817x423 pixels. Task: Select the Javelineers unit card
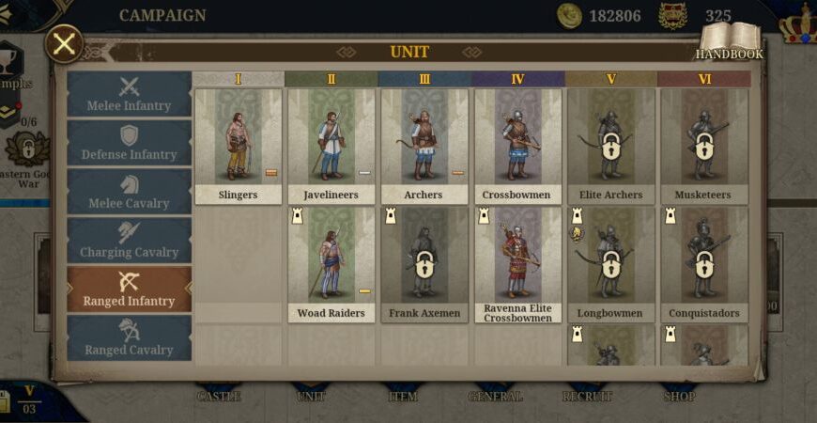point(331,147)
